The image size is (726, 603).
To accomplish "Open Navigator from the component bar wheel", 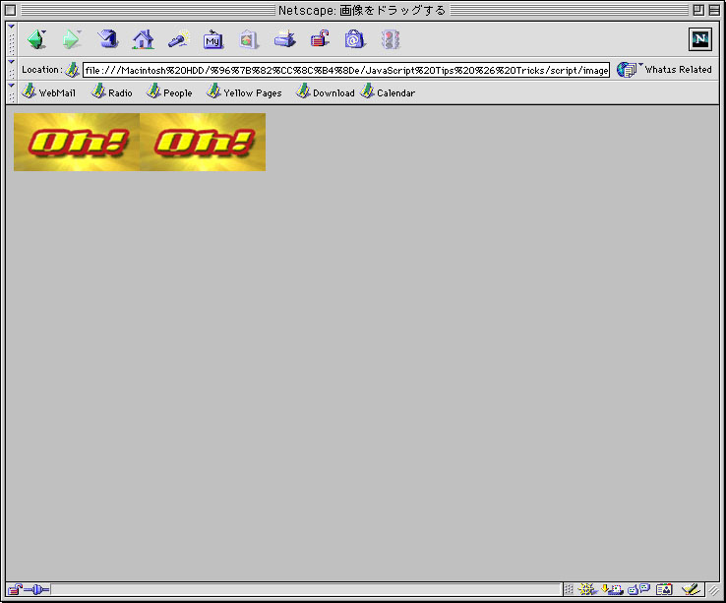I will point(587,589).
